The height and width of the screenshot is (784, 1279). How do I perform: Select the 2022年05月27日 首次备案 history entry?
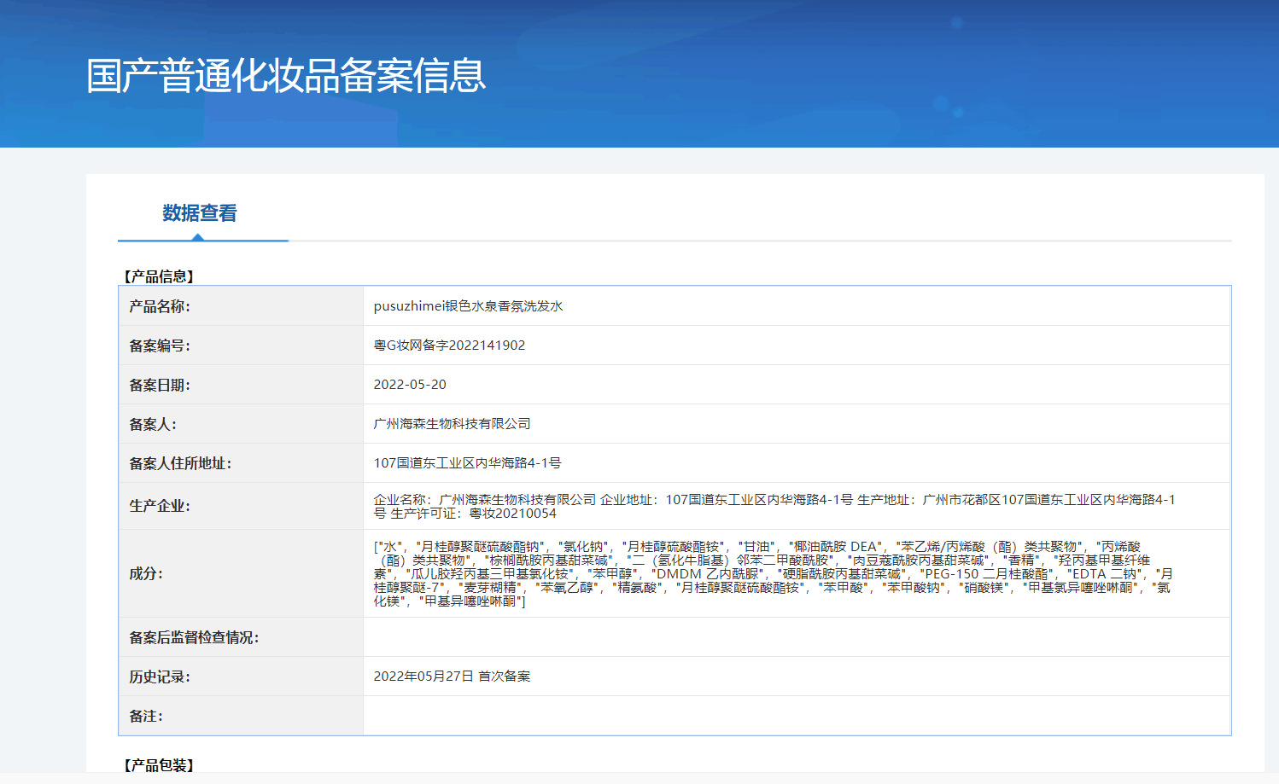coord(452,677)
